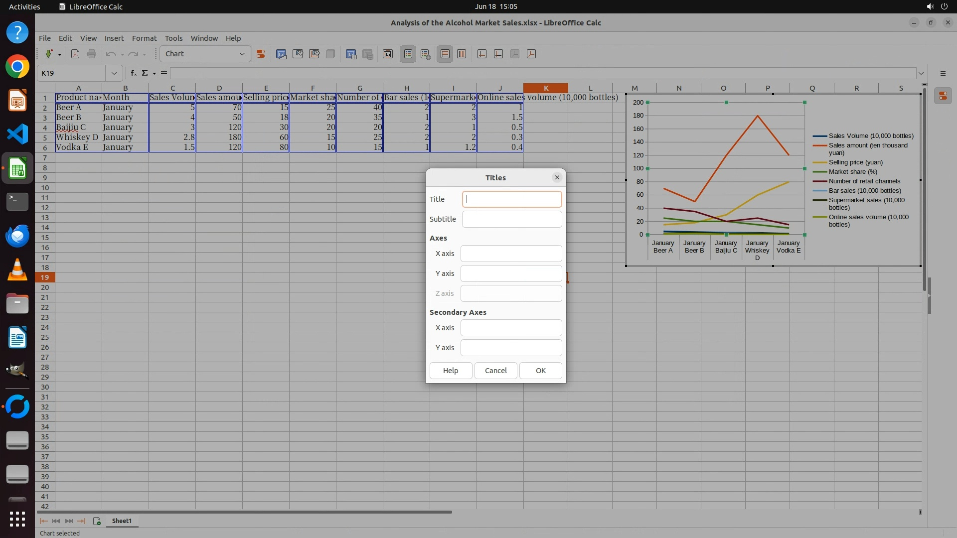Open the Format menu

144,38
